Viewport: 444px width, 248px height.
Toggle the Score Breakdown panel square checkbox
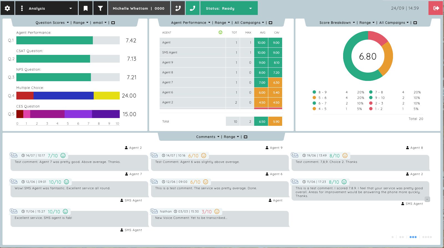point(415,23)
